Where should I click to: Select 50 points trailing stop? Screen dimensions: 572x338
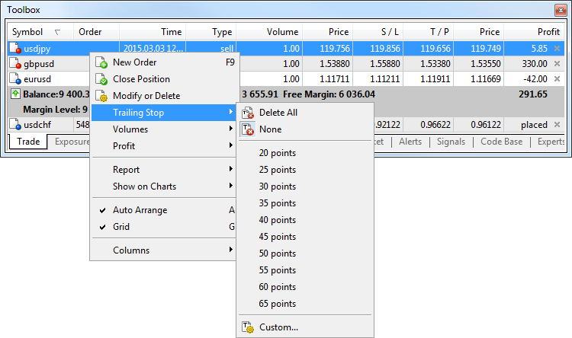tap(278, 253)
